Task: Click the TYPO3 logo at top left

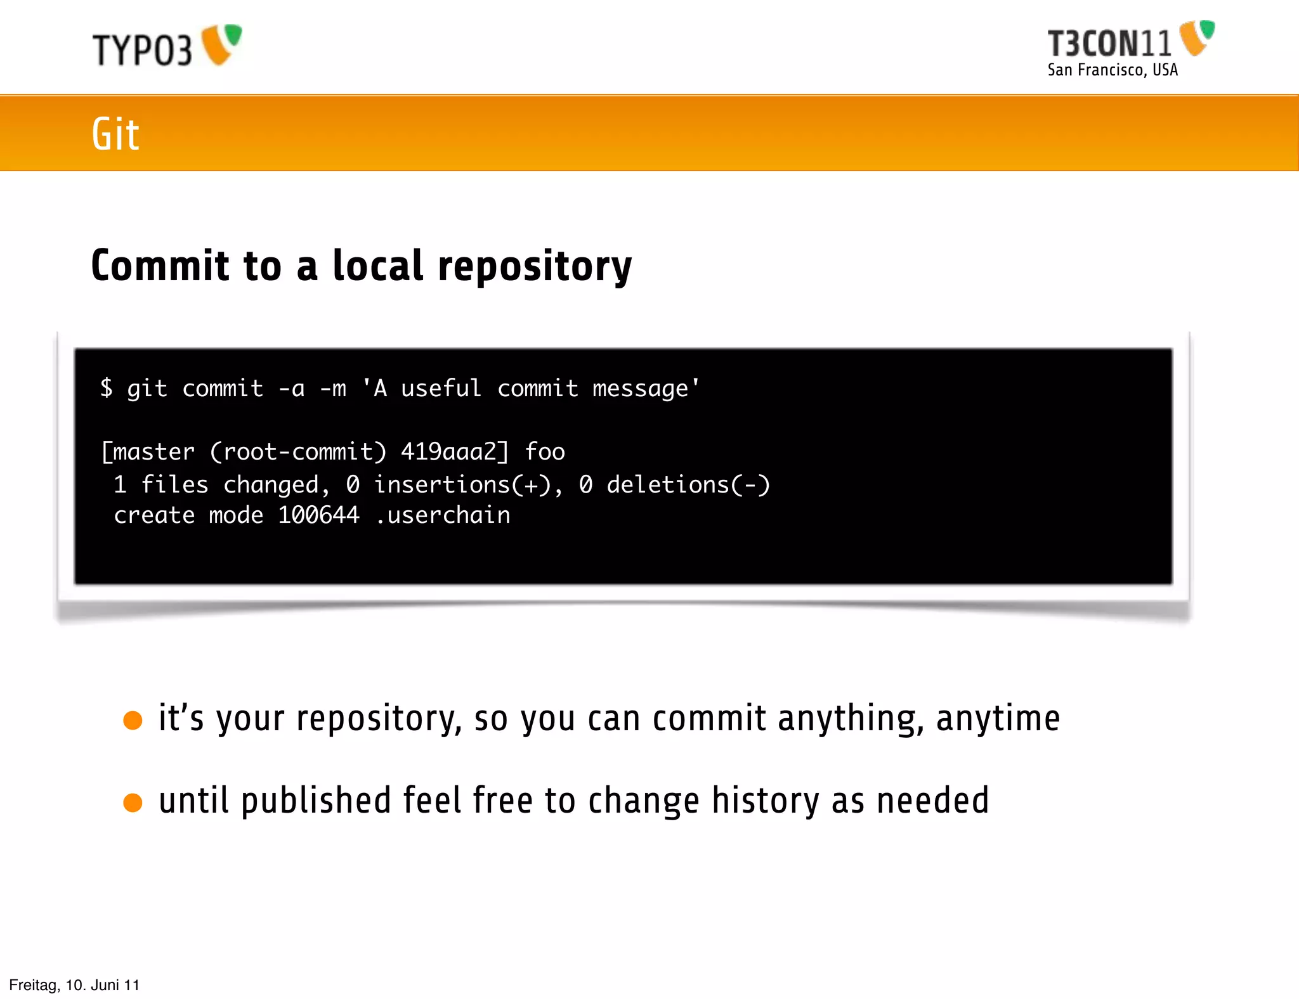Action: pyautogui.click(x=167, y=46)
